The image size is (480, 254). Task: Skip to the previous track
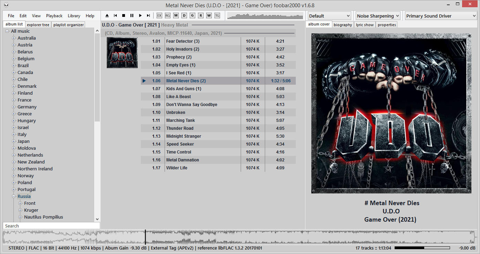click(115, 15)
